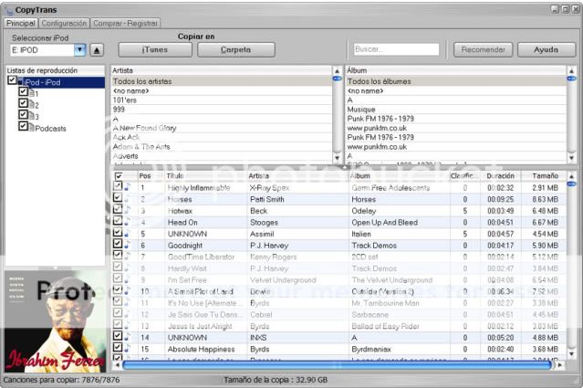Click the Artista list scroll down arrow
This screenshot has height=388, width=583.
tap(338, 158)
